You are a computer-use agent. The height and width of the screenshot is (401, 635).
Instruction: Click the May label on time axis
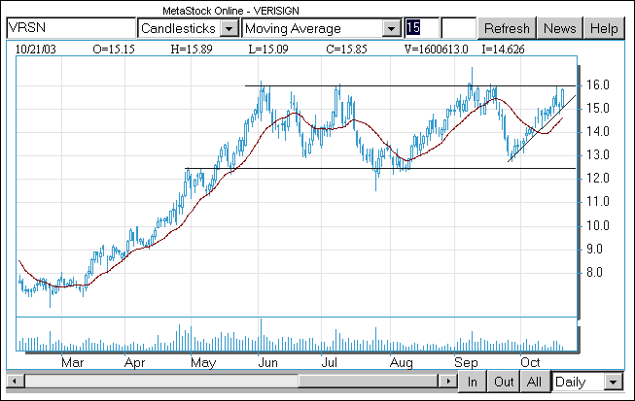[x=203, y=362]
